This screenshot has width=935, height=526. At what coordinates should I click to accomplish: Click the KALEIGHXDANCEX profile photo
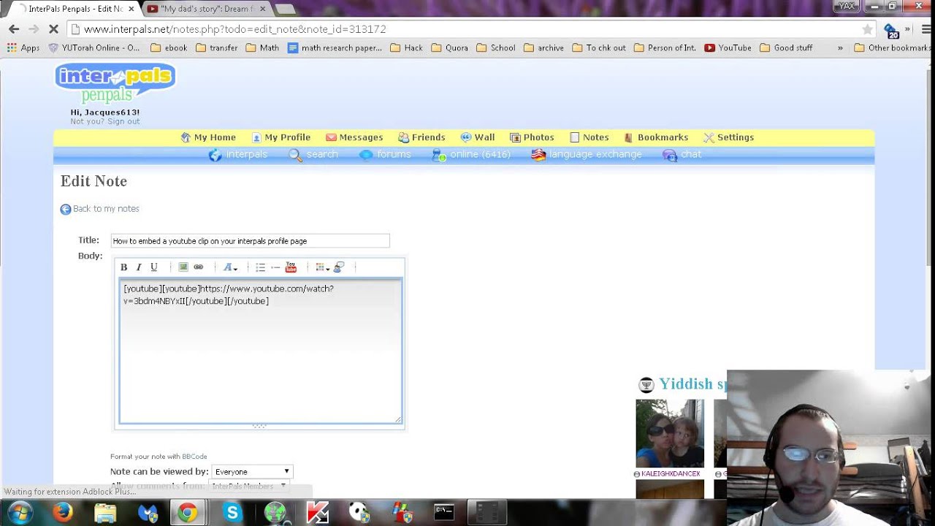[670, 433]
